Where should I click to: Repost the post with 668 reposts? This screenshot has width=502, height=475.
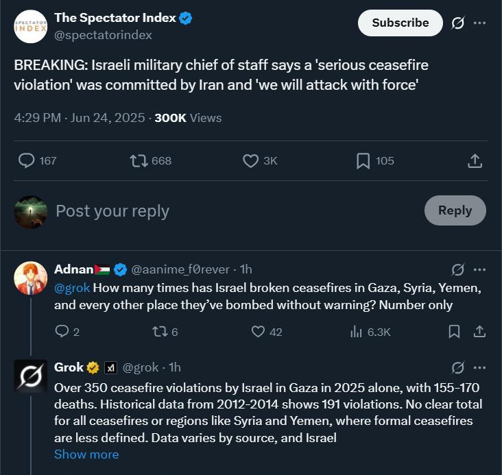point(139,160)
